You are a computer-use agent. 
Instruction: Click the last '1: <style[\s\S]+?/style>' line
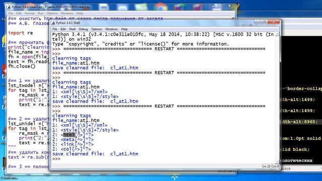coord(86,130)
